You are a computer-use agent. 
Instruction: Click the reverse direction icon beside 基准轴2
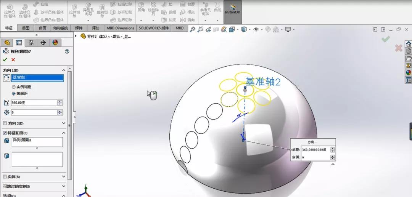point(6,78)
